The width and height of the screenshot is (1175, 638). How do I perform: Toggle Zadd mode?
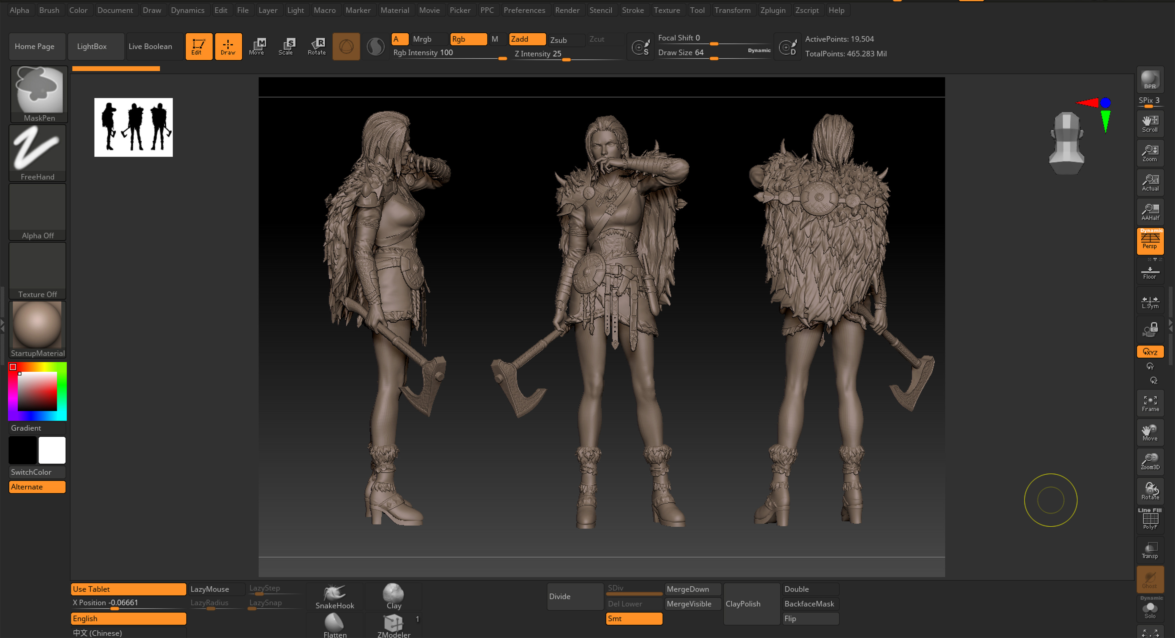(x=527, y=39)
